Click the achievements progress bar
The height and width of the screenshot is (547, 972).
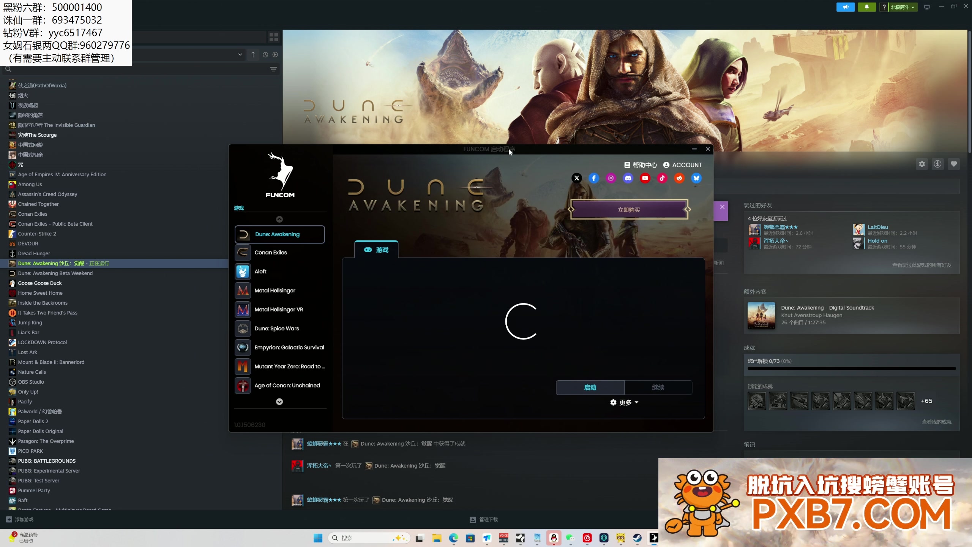point(852,368)
